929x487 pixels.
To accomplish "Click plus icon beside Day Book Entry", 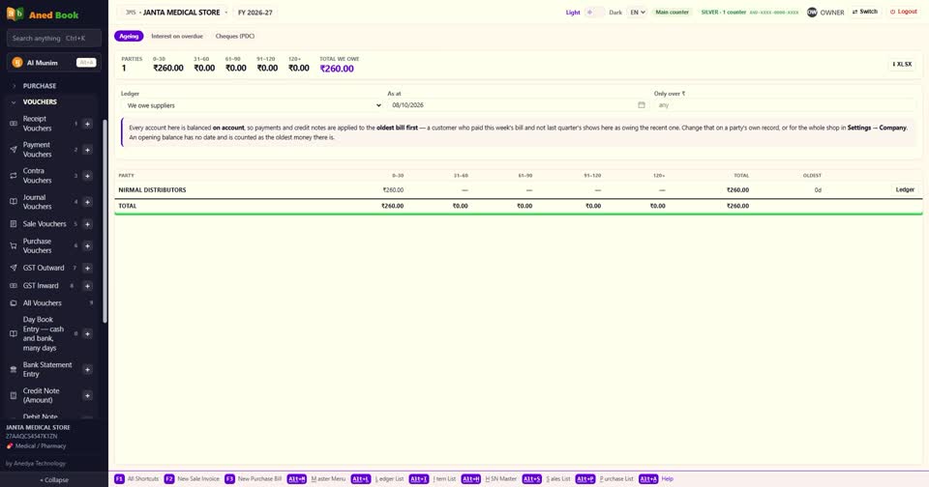I will [x=87, y=333].
